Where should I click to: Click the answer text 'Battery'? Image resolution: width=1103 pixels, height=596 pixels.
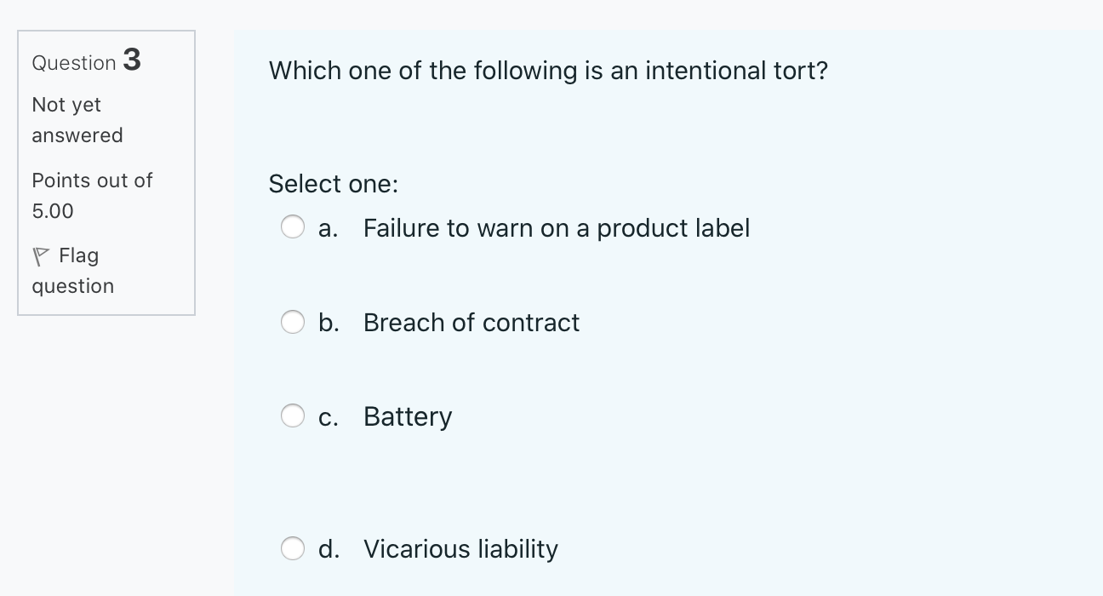coord(407,415)
